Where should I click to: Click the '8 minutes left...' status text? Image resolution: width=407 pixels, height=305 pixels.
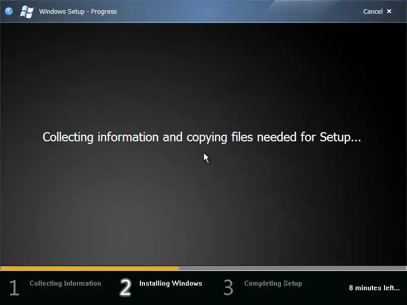click(x=374, y=288)
